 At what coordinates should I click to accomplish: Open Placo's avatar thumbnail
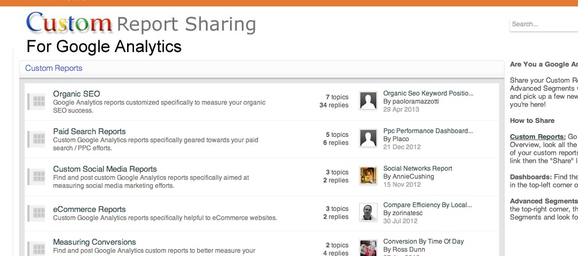368,138
